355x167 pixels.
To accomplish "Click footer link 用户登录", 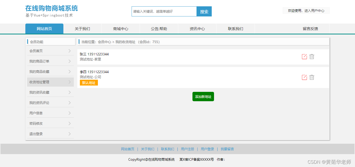I will pos(207,149).
